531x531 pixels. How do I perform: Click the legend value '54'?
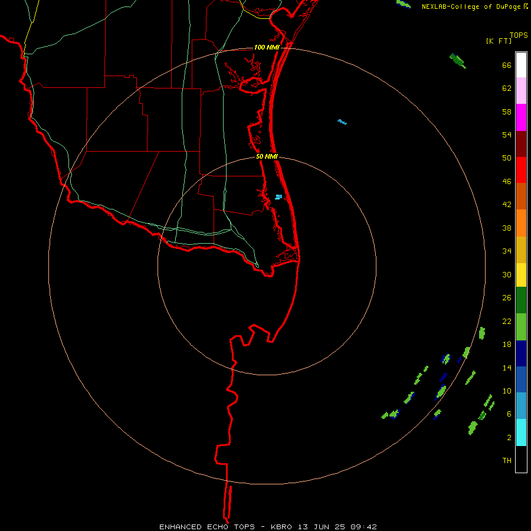click(x=507, y=135)
